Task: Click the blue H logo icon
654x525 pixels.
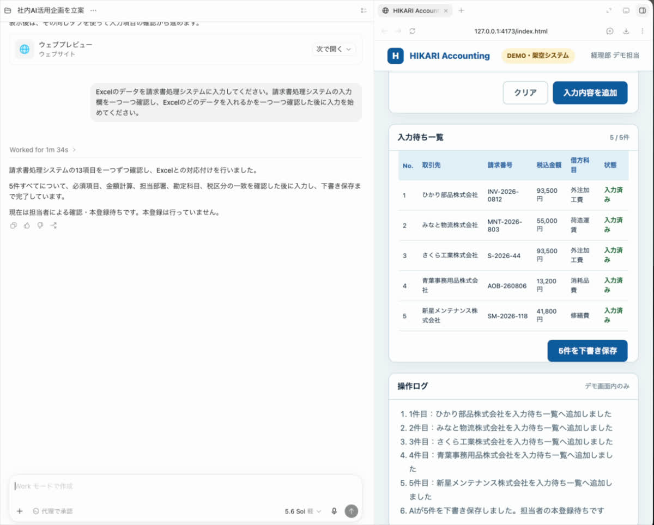Action: pos(396,56)
